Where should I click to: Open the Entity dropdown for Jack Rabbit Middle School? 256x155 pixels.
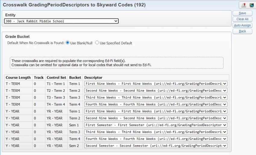coord(61,21)
